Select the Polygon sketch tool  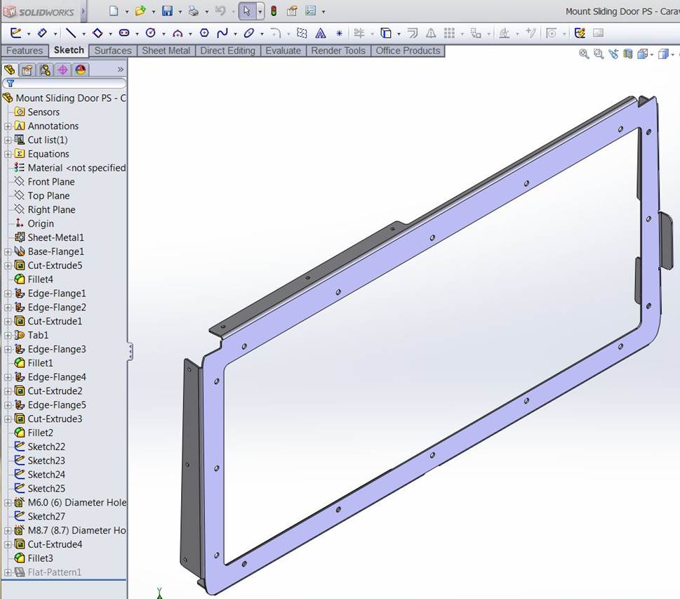pyautogui.click(x=204, y=33)
